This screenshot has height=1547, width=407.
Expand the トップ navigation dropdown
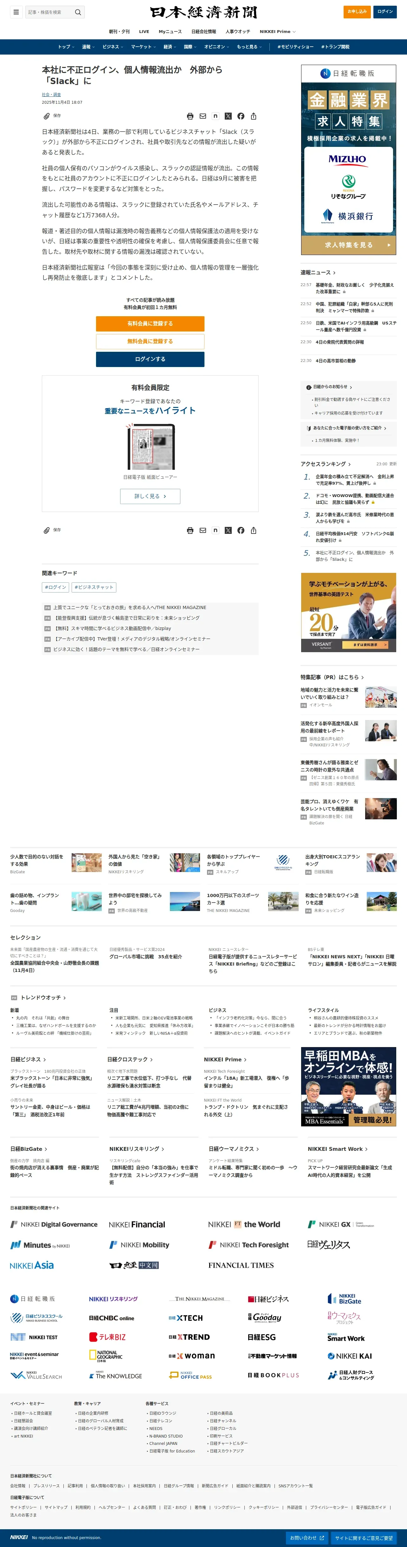(x=65, y=47)
